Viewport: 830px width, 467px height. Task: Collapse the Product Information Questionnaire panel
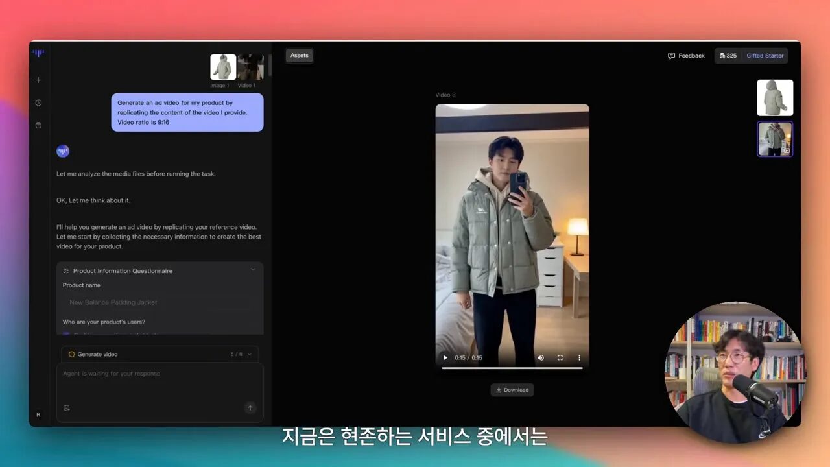tap(253, 269)
